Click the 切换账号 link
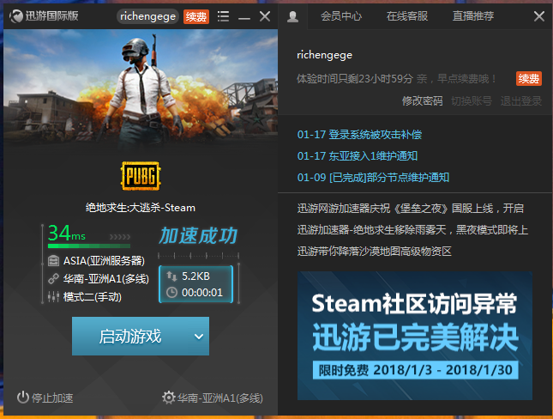The width and height of the screenshot is (553, 419). click(472, 101)
